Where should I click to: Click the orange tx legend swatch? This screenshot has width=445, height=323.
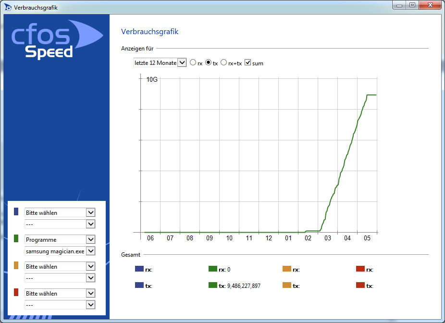click(287, 285)
